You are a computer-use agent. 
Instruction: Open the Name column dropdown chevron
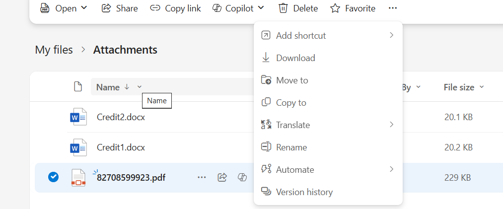(x=139, y=87)
